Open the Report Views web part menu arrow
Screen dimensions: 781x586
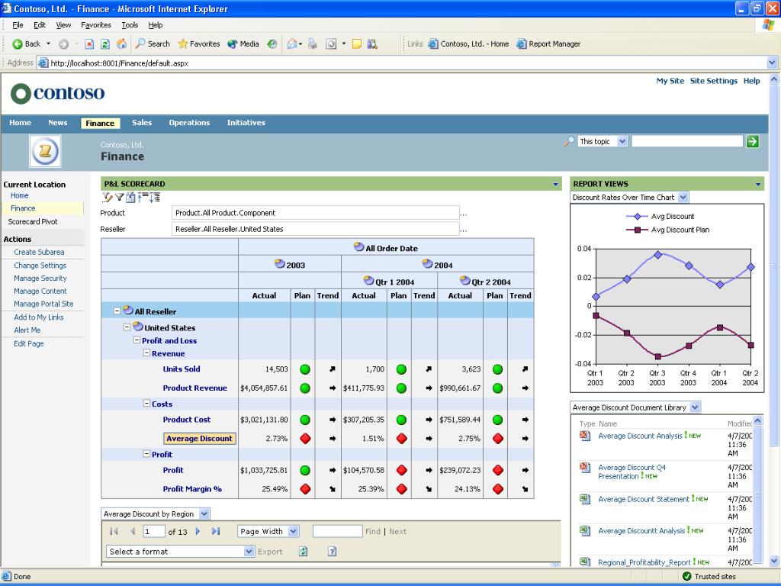pyautogui.click(x=757, y=185)
